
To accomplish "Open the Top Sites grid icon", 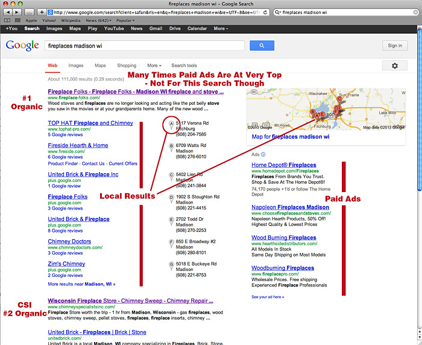I will coord(17,20).
